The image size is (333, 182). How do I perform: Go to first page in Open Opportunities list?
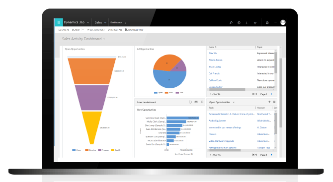point(253,155)
